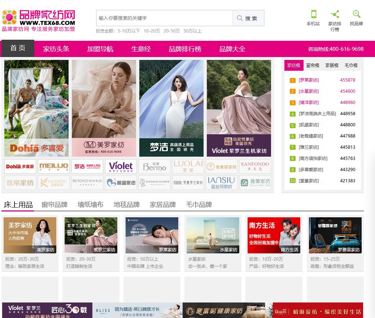Click the 品牌家纺网 site logo
375x318 pixels.
[39, 21]
